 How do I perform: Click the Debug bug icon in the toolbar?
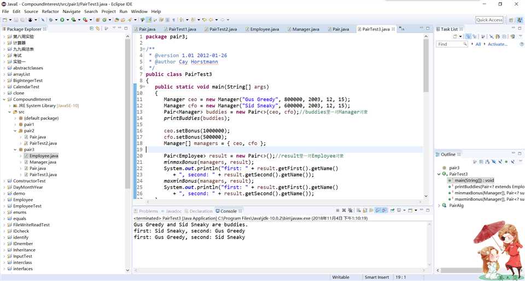click(x=51, y=20)
